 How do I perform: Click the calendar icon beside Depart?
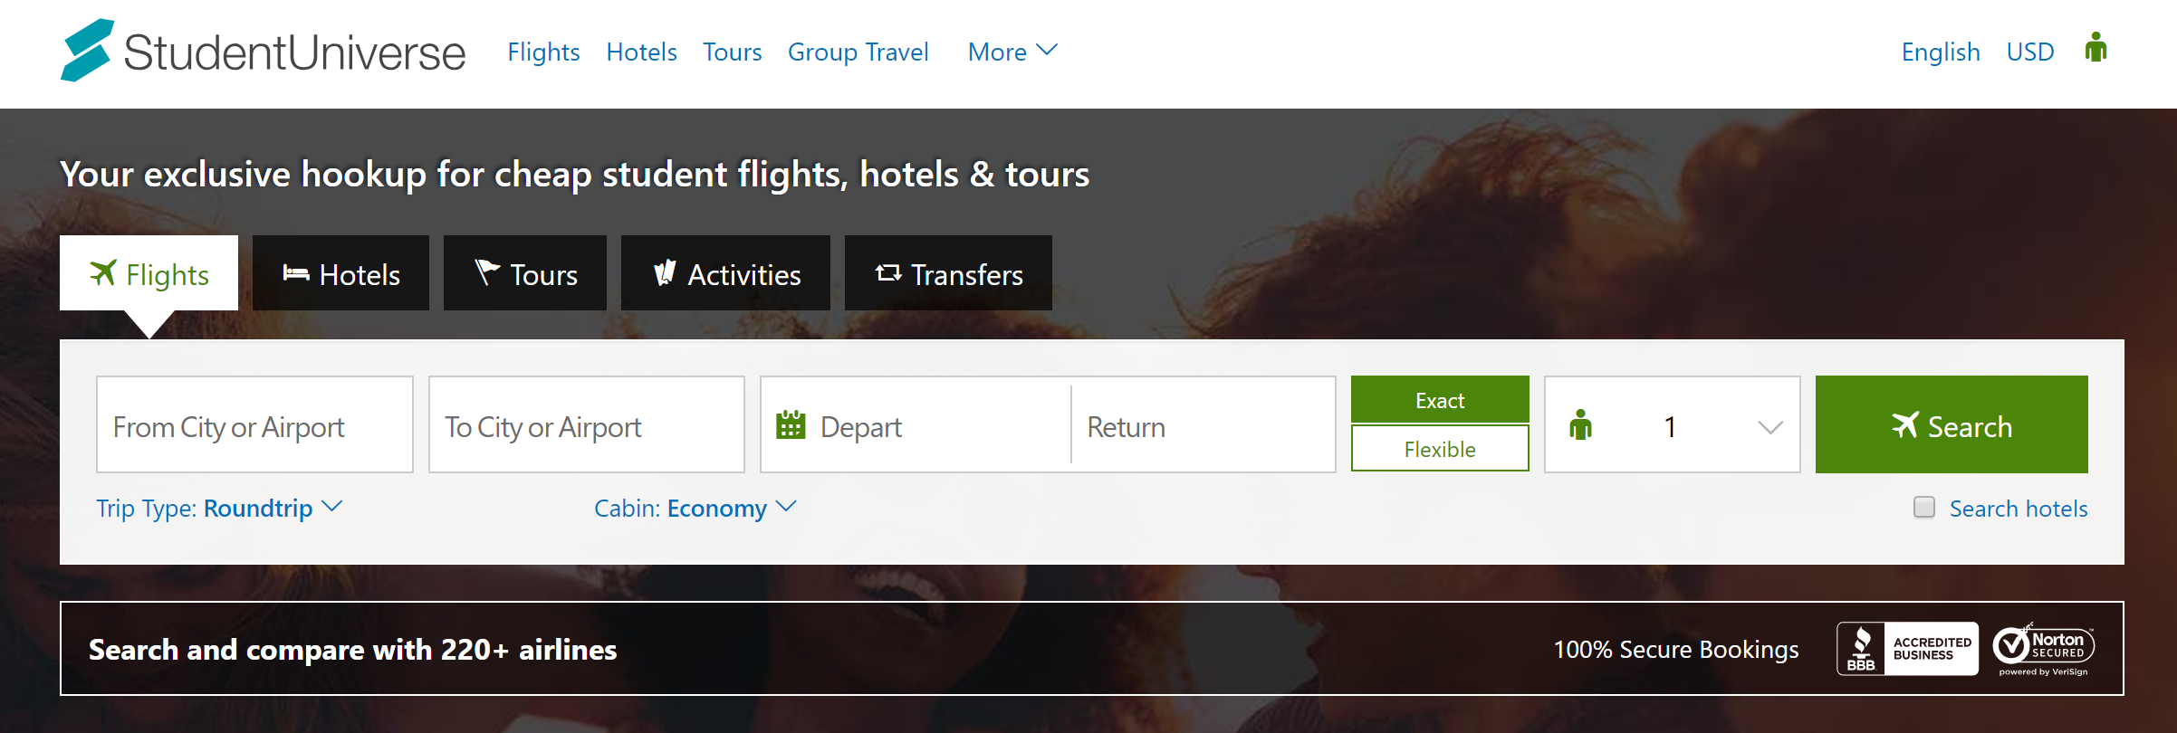click(791, 425)
